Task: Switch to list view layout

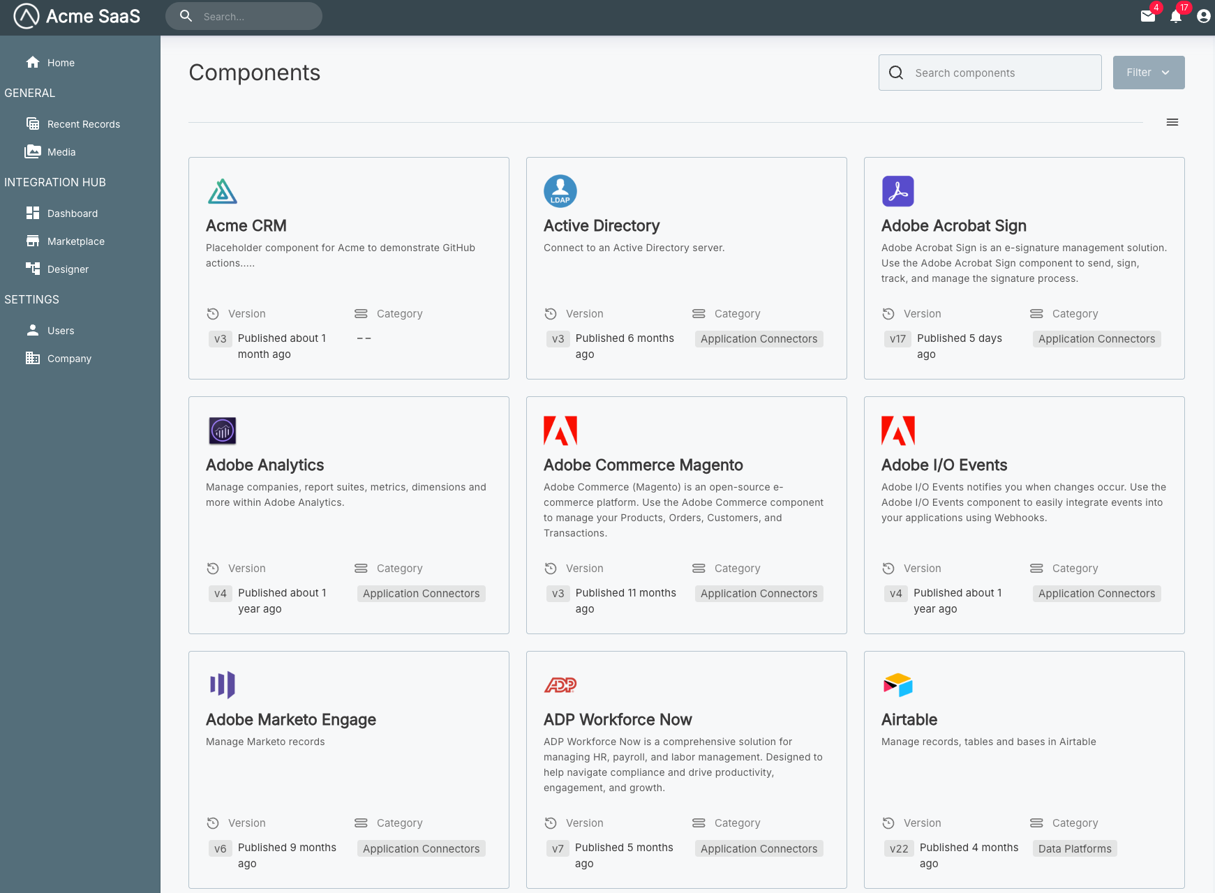Action: point(1172,122)
